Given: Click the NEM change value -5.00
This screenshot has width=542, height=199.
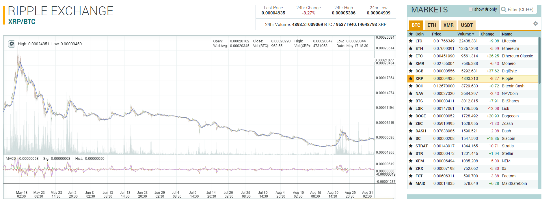Looking at the screenshot, I should [x=495, y=161].
